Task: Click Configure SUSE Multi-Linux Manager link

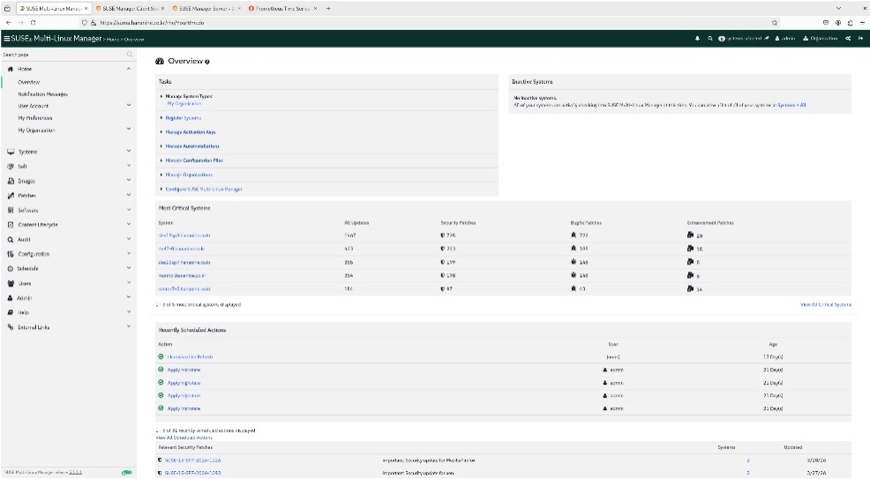Action: point(204,189)
